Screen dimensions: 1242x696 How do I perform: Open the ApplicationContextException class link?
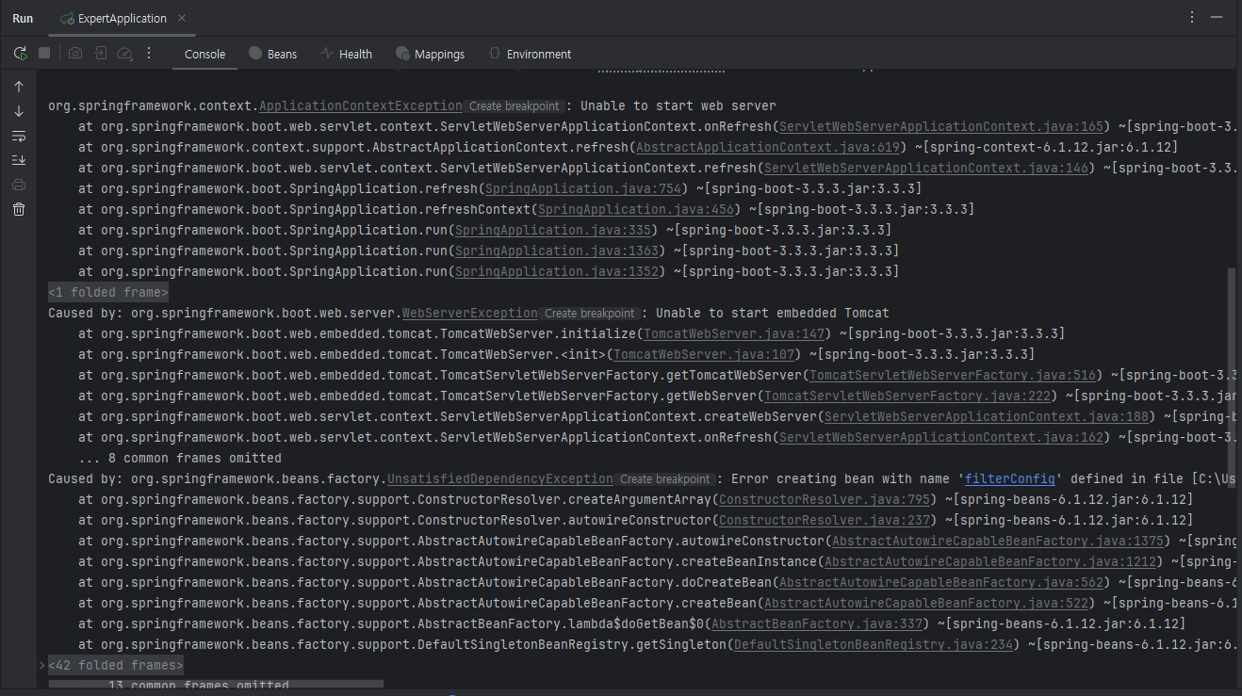point(361,105)
